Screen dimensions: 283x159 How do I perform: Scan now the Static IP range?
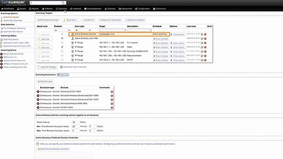coord(45,48)
